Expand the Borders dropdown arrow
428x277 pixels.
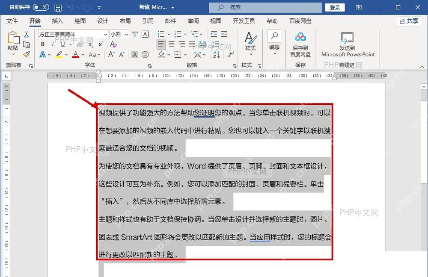[x=185, y=55]
